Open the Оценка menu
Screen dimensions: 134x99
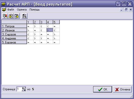pos(22,10)
